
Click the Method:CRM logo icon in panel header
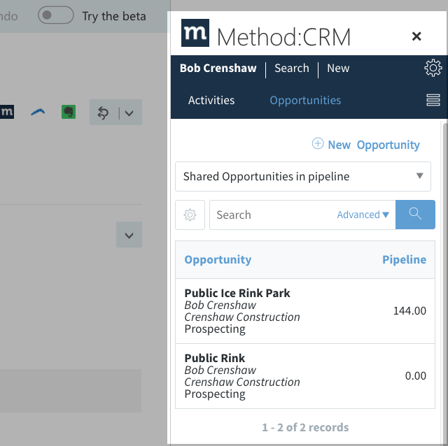[x=195, y=33]
